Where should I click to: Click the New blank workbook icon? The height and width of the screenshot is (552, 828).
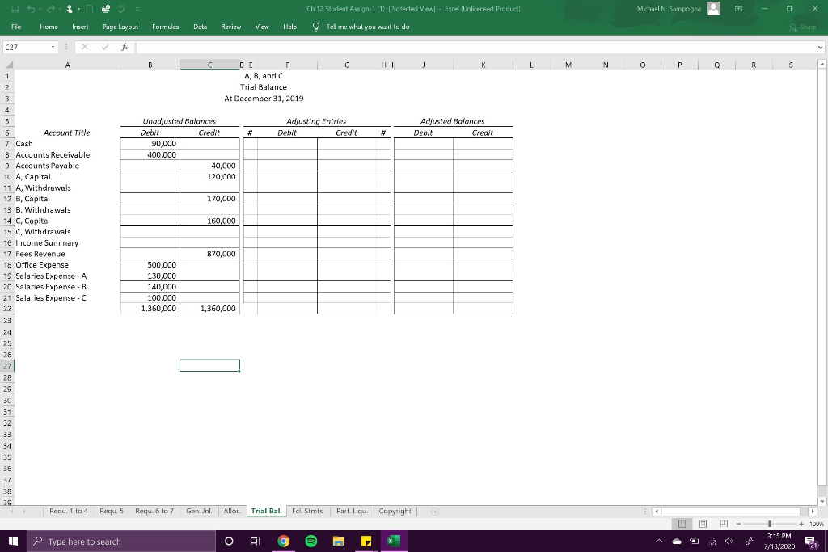coord(90,9)
